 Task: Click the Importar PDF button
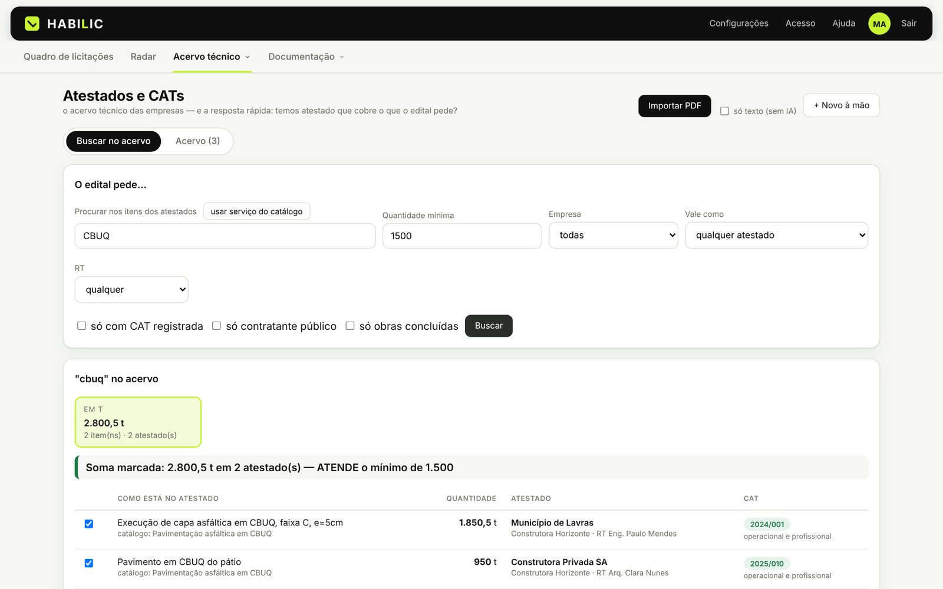(x=674, y=106)
